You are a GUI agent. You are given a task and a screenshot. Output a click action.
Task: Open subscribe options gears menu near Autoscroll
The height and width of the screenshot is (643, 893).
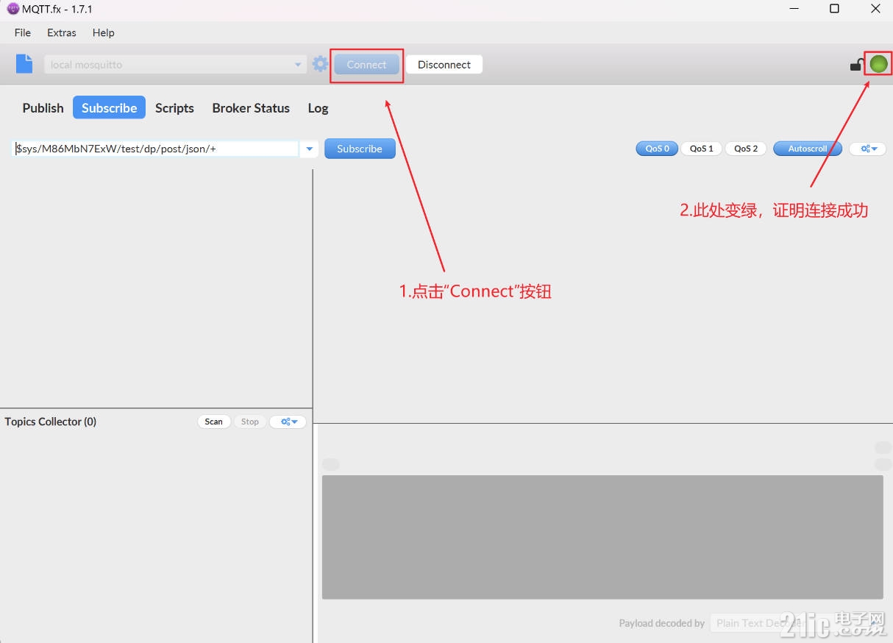click(868, 149)
